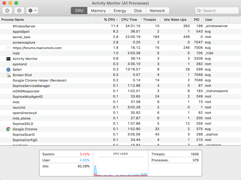Click the Threads total 1508

coord(195,154)
